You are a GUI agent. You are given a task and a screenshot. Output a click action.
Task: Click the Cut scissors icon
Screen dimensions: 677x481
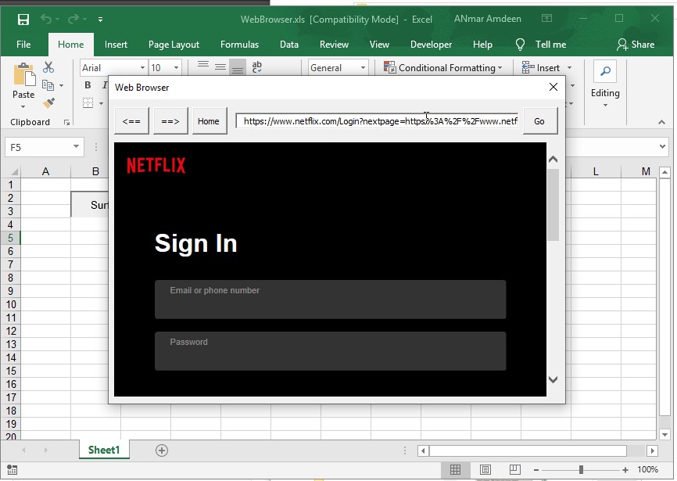click(48, 68)
